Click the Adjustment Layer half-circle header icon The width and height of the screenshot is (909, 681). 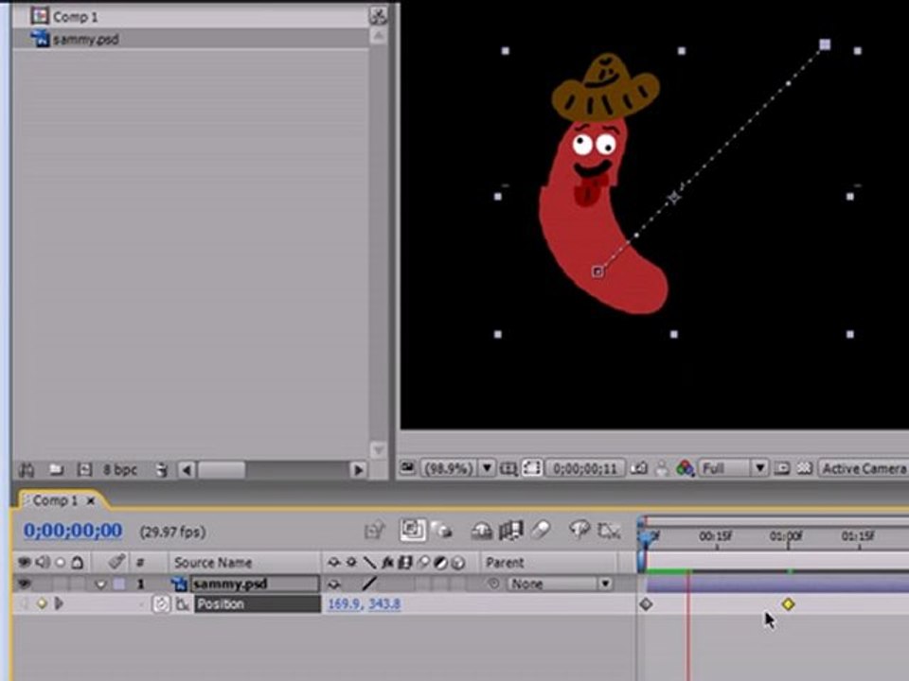coord(440,562)
